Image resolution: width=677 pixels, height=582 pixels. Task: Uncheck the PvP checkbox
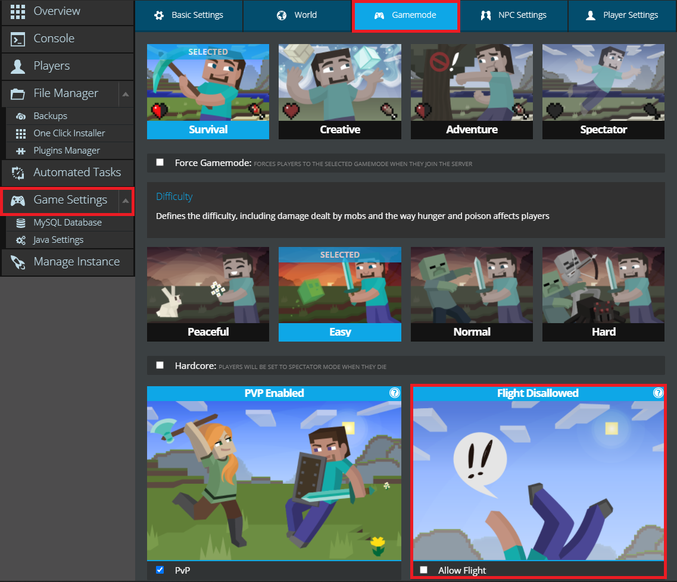point(160,570)
